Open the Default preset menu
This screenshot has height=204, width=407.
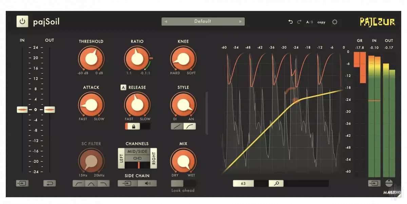click(203, 21)
